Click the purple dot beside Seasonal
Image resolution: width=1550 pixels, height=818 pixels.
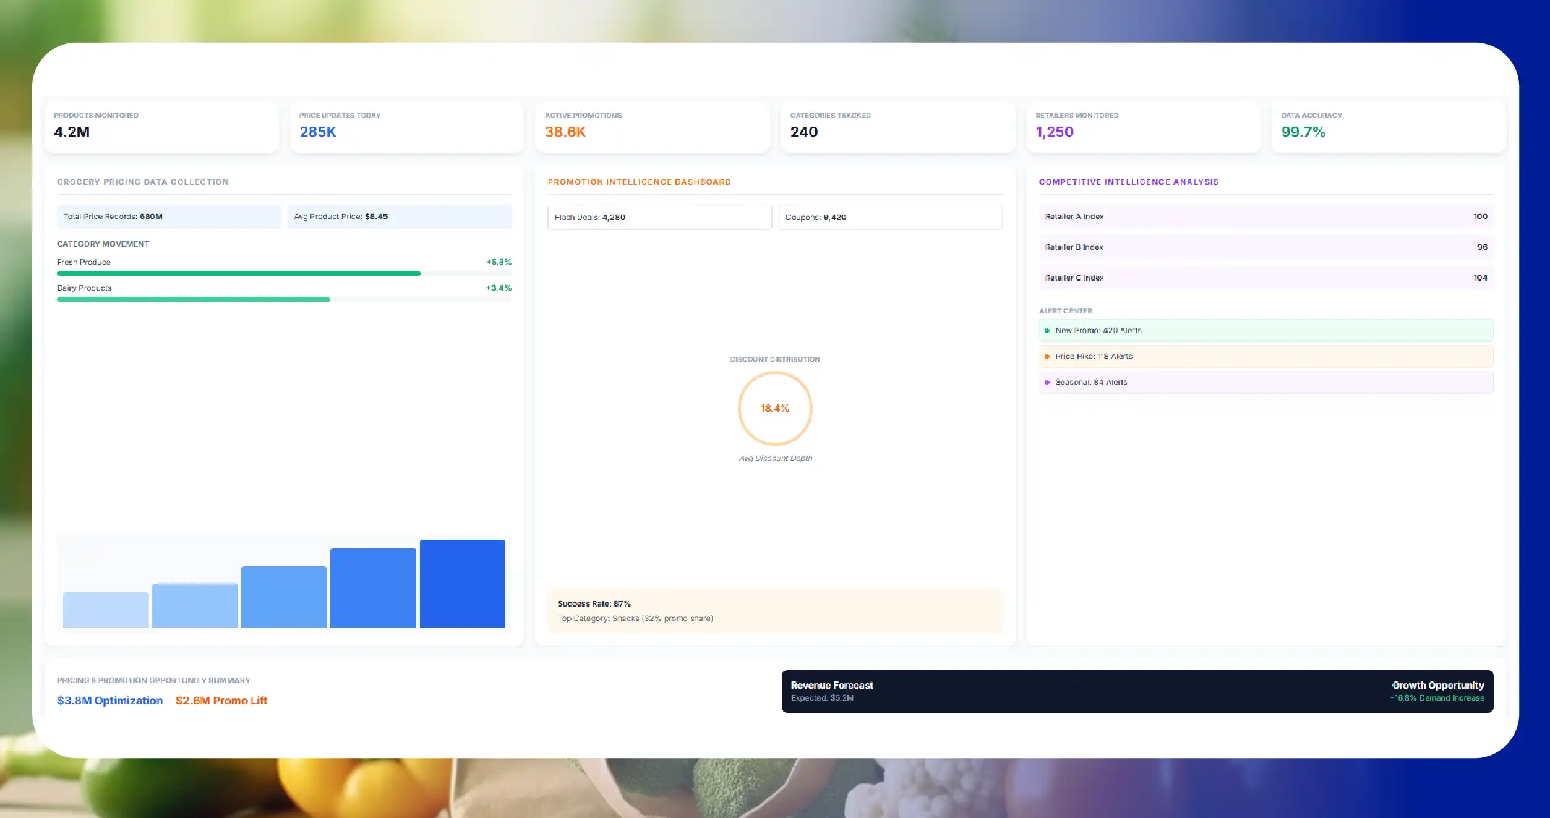pos(1047,383)
